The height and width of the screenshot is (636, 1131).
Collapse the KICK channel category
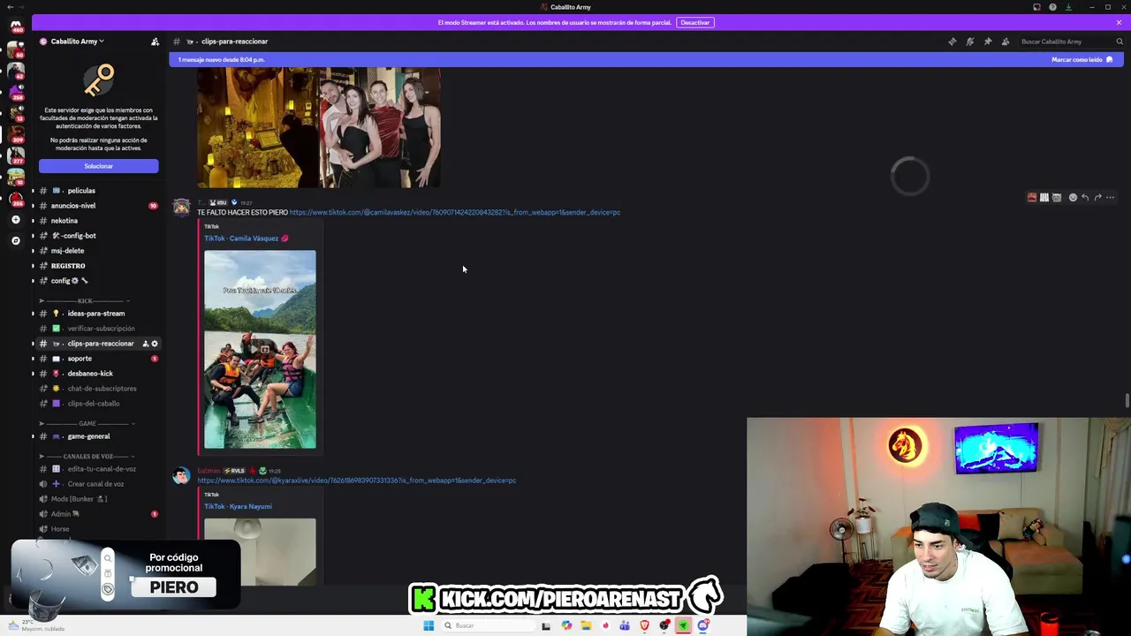(85, 301)
